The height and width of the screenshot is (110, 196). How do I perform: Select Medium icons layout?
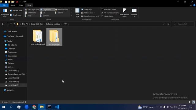click(x=62, y=9)
